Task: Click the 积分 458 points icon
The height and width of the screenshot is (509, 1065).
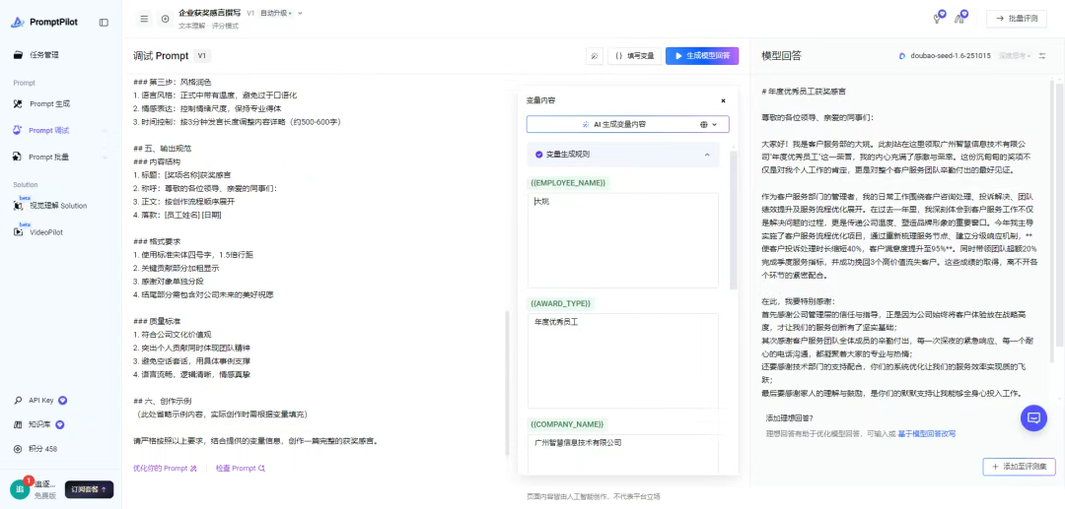Action: (19, 449)
